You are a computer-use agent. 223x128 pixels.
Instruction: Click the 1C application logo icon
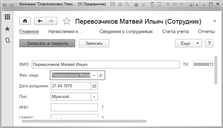click(x=4, y=4)
